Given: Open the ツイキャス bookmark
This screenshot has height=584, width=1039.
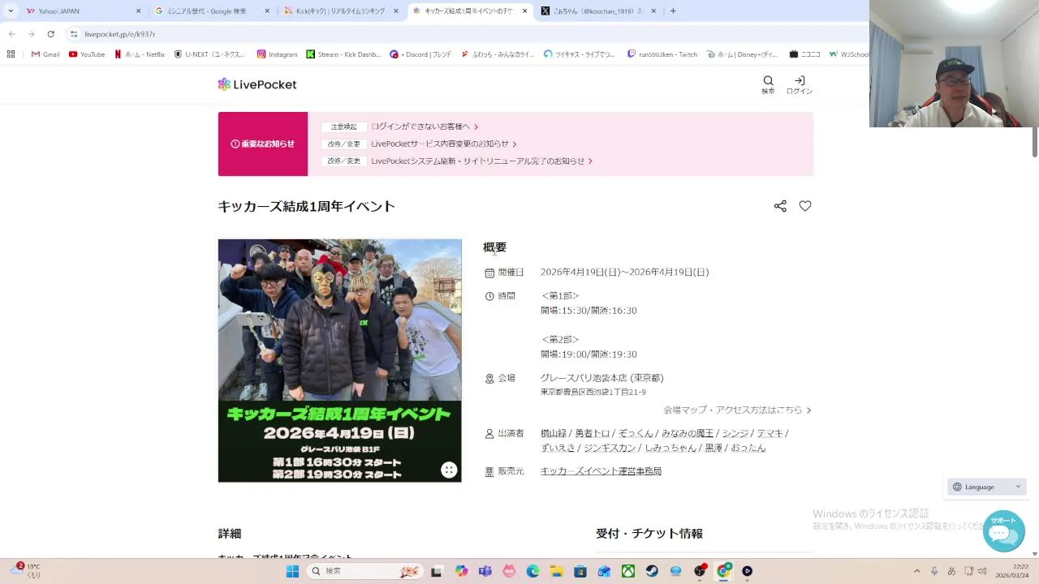Looking at the screenshot, I should pos(580,54).
